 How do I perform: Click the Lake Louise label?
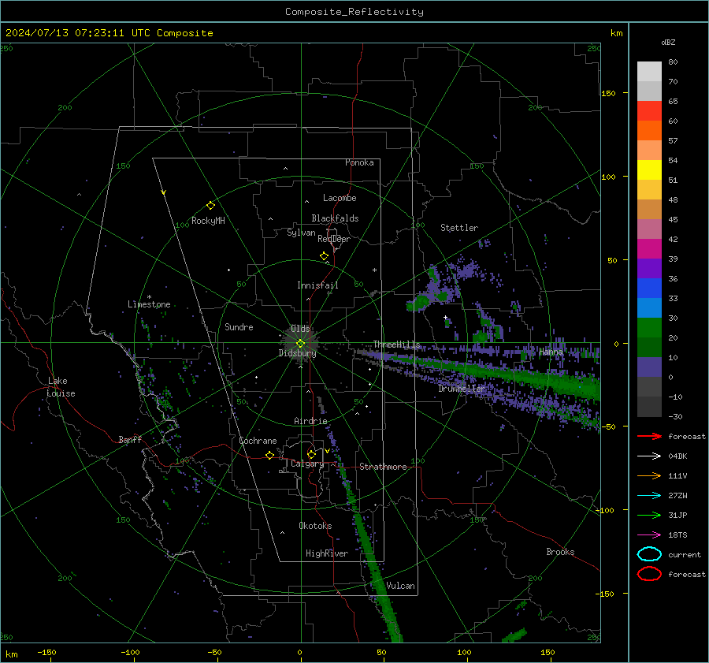coord(61,387)
